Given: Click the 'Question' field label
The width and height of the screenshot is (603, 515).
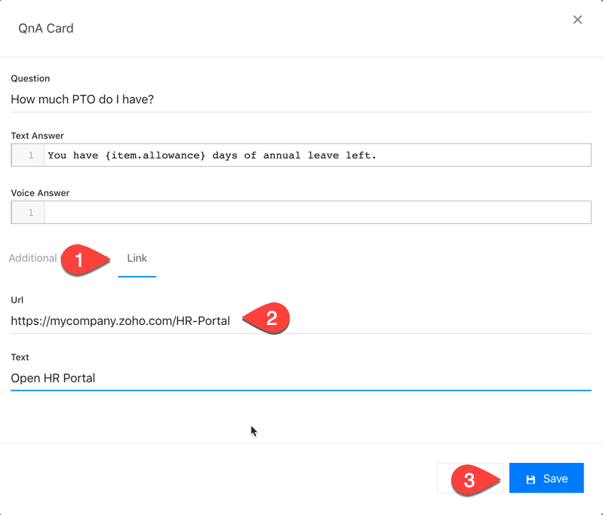Looking at the screenshot, I should 30,78.
